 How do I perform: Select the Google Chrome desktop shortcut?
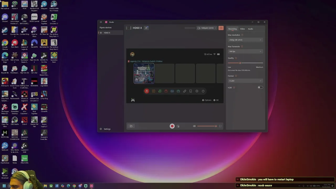pos(5,45)
